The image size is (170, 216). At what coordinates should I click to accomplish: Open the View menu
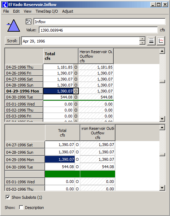[27, 11]
